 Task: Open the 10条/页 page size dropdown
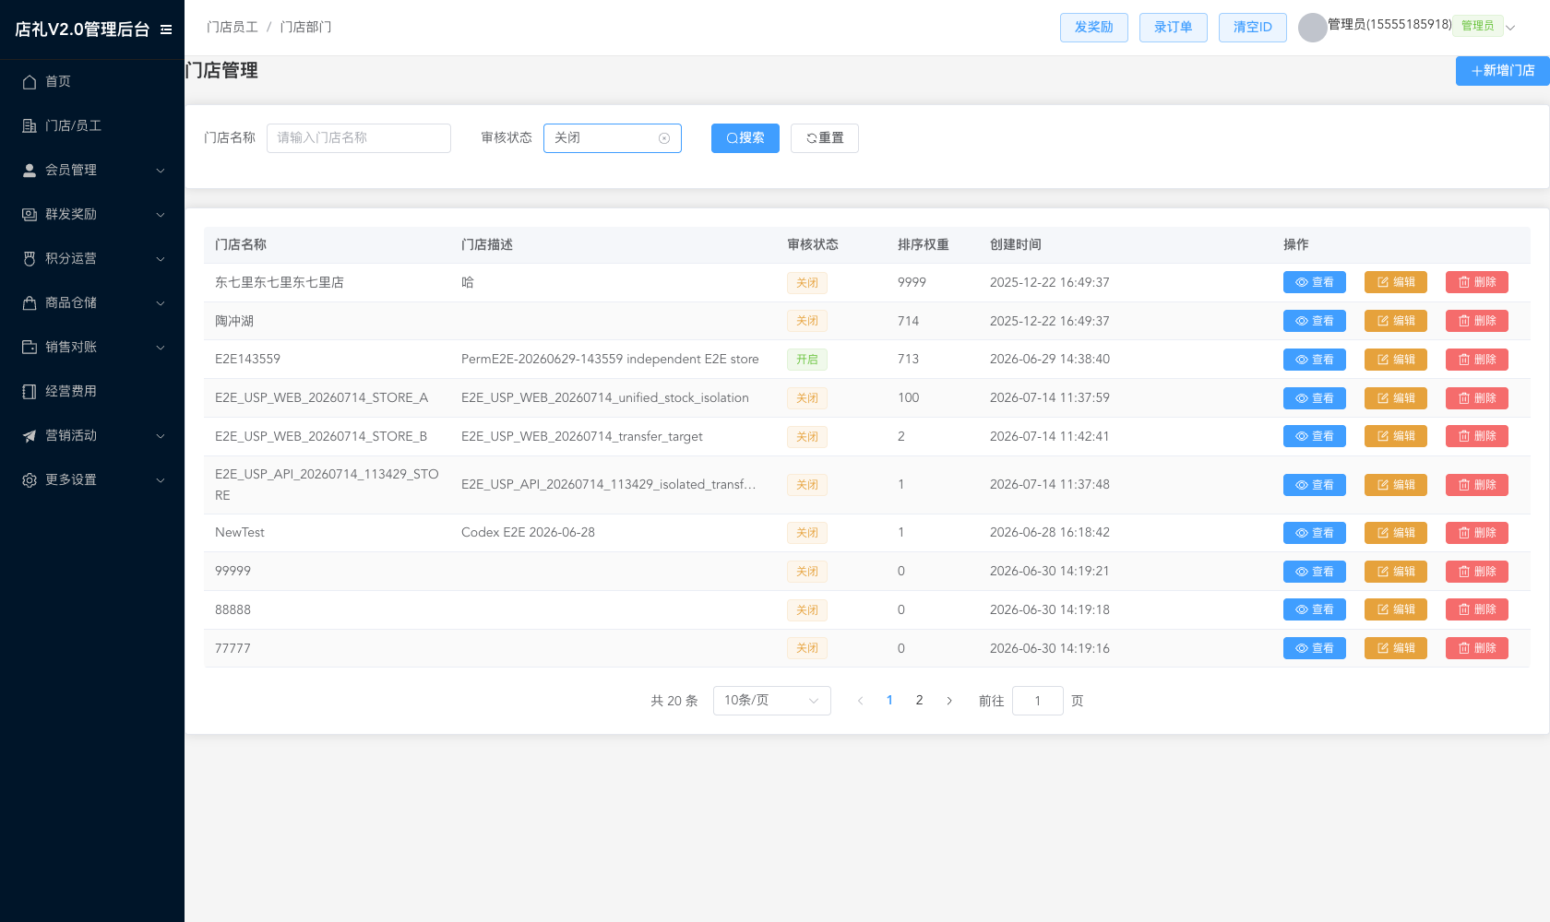(x=772, y=701)
